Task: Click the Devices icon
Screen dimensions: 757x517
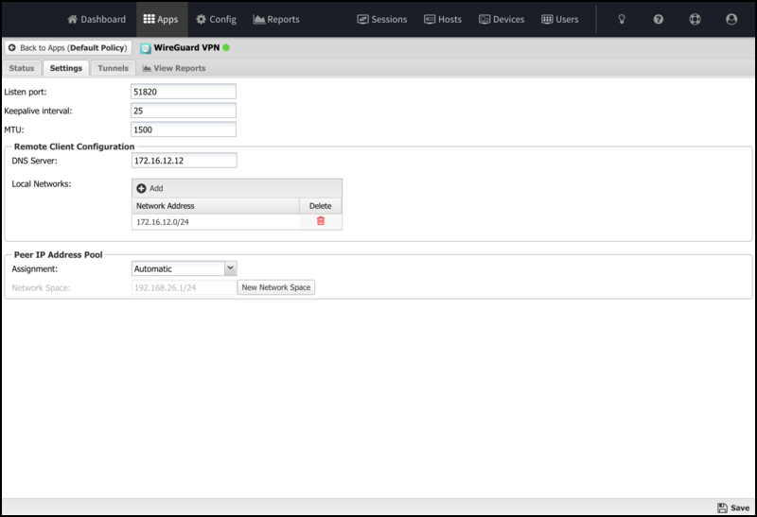Action: [x=484, y=19]
